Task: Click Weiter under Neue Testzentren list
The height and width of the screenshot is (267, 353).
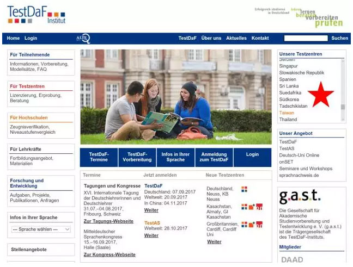Action: [214, 242]
